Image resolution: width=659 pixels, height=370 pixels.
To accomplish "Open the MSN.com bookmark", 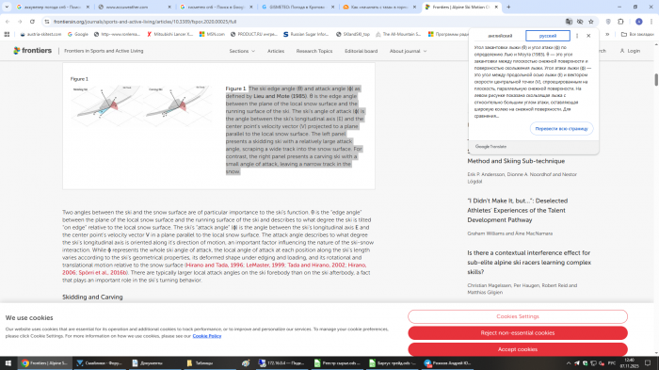I will [212, 34].
